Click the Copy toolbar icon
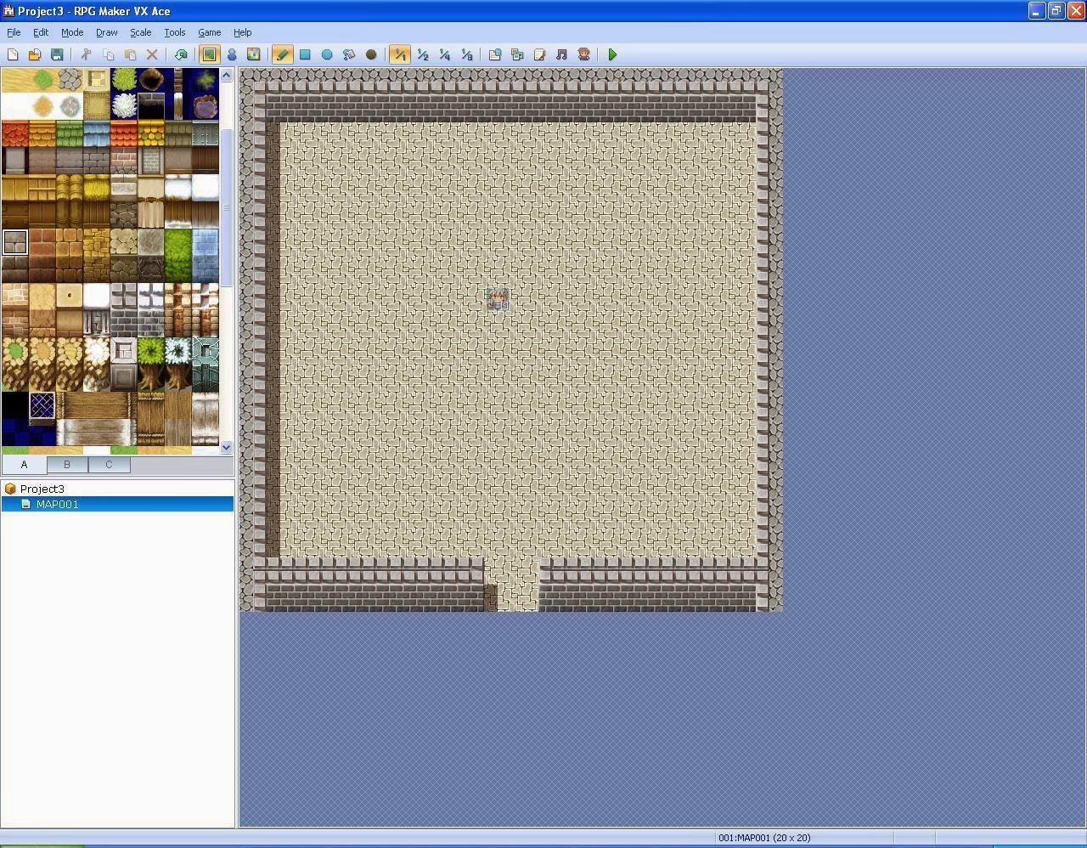The width and height of the screenshot is (1087, 848). pyautogui.click(x=108, y=54)
